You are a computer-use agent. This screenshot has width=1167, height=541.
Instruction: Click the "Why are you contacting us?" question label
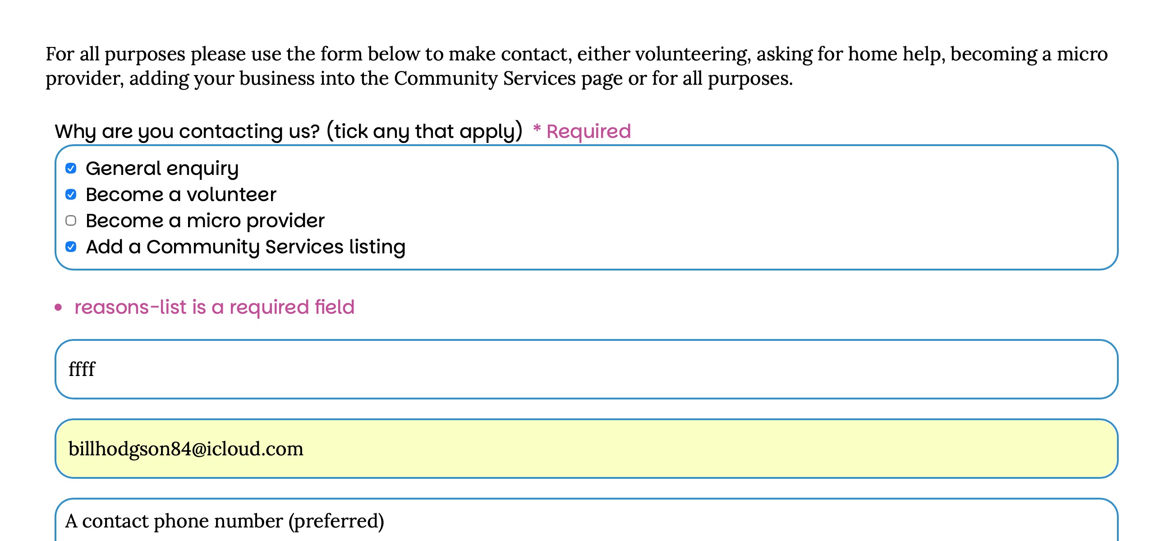click(x=187, y=131)
